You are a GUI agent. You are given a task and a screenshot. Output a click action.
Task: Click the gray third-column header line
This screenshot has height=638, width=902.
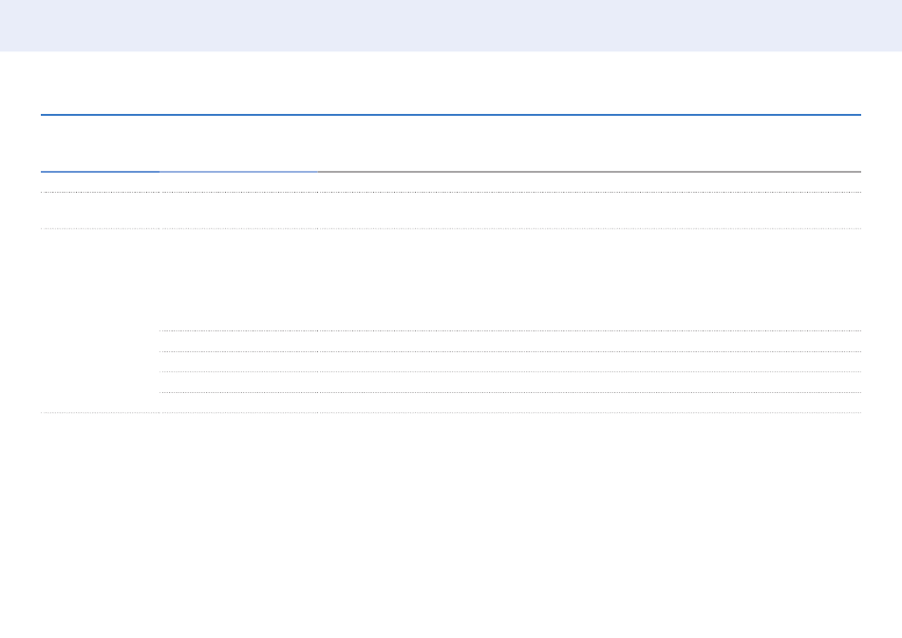click(590, 172)
